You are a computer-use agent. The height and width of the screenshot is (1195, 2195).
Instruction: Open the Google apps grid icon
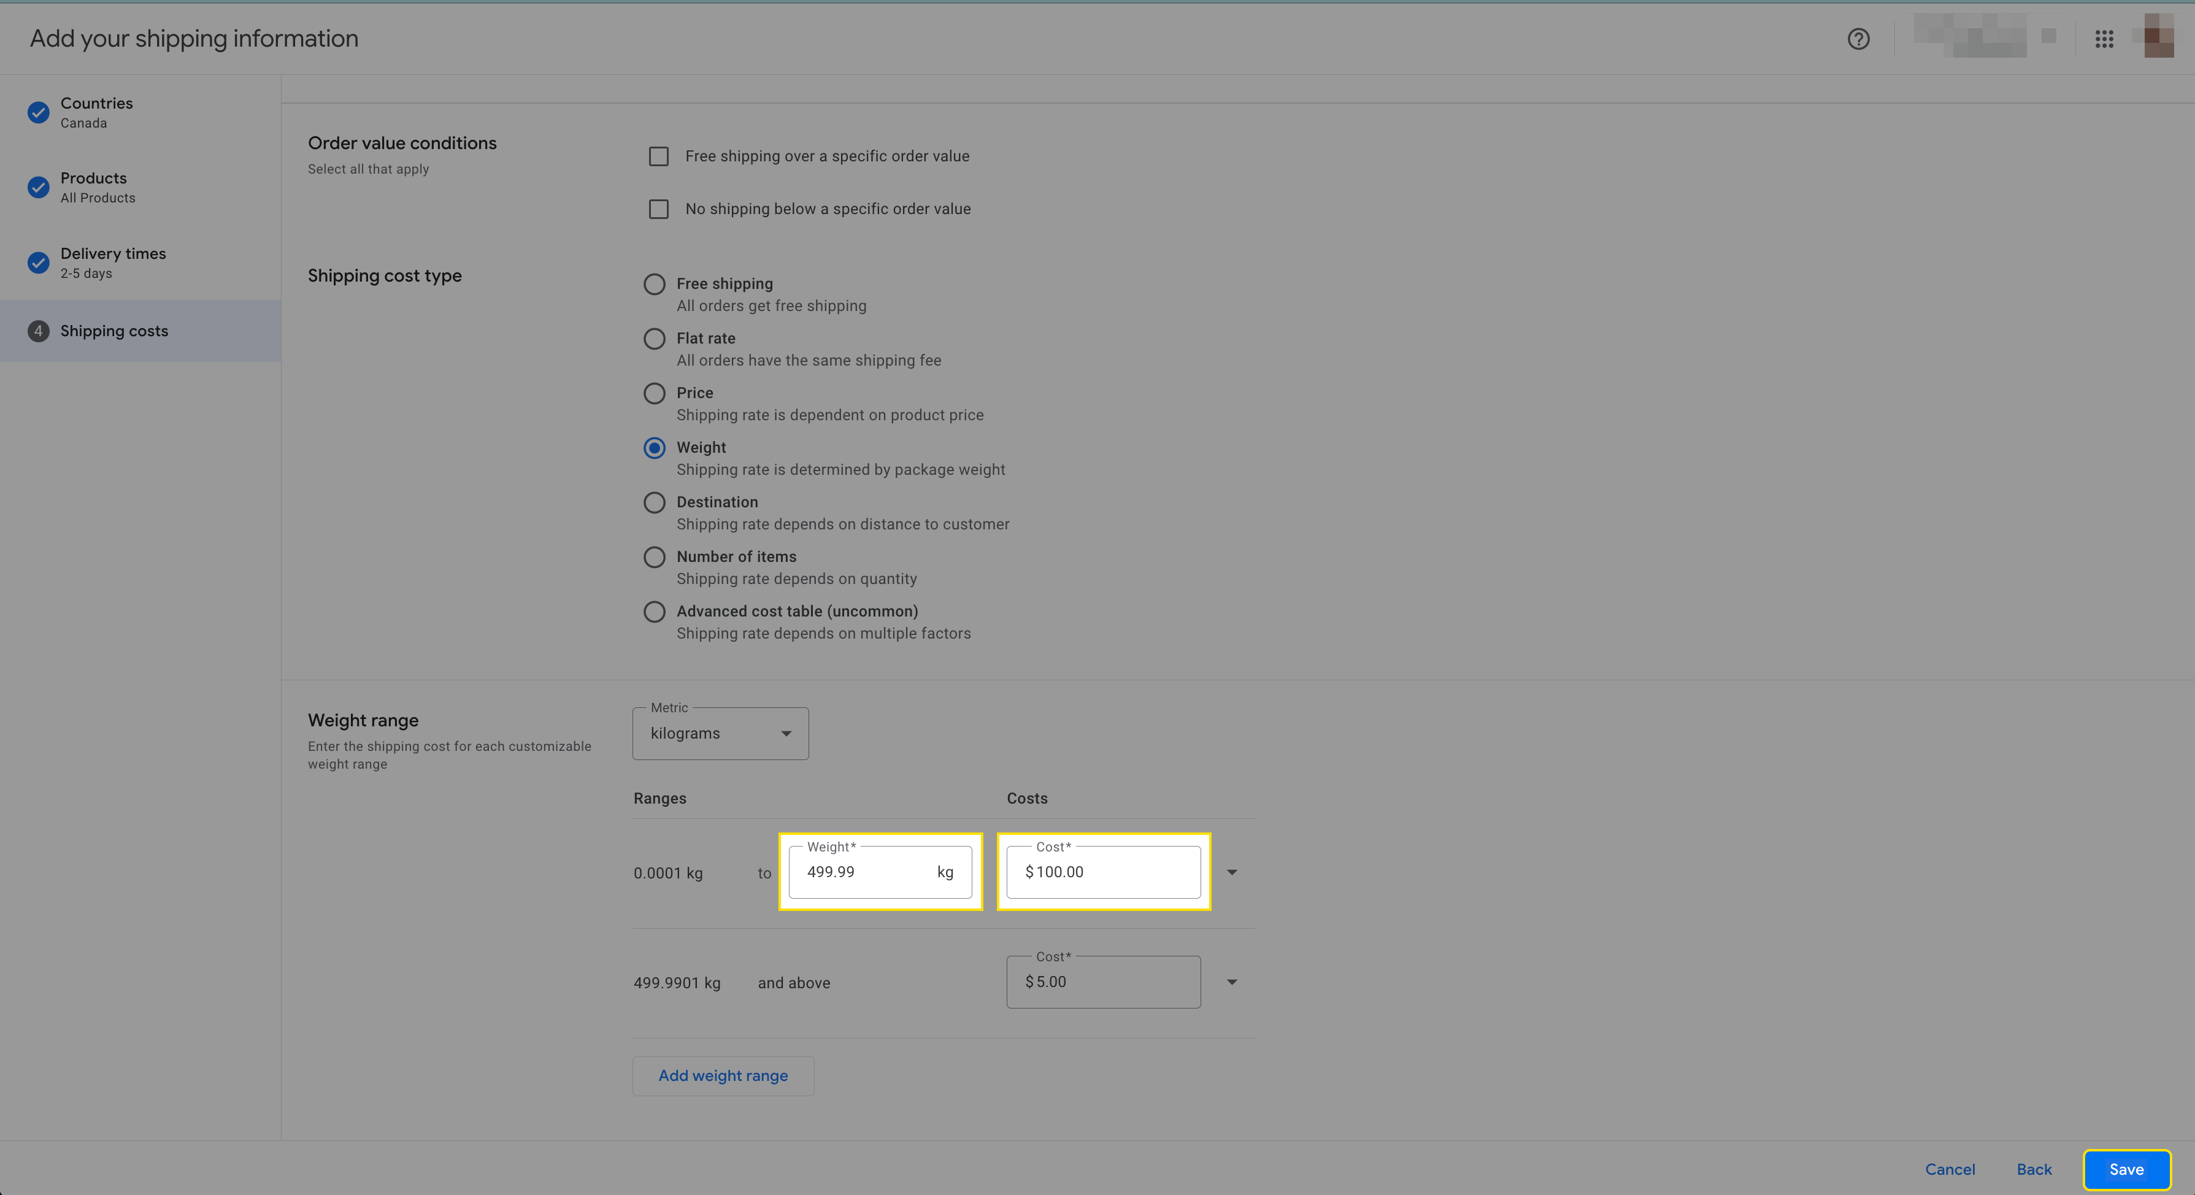click(2104, 39)
